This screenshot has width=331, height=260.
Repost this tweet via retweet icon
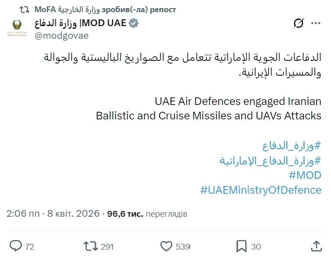point(91,246)
